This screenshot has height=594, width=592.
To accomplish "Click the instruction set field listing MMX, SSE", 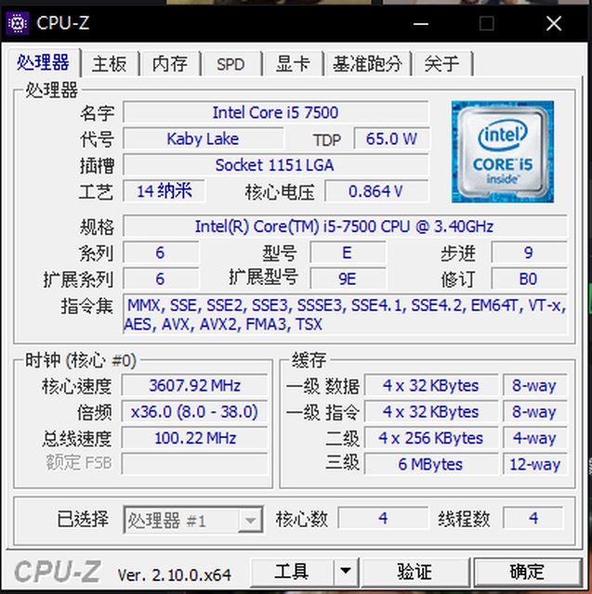I will coord(345,315).
